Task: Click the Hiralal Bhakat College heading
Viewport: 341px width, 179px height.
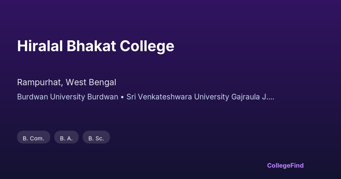Action: [95, 46]
